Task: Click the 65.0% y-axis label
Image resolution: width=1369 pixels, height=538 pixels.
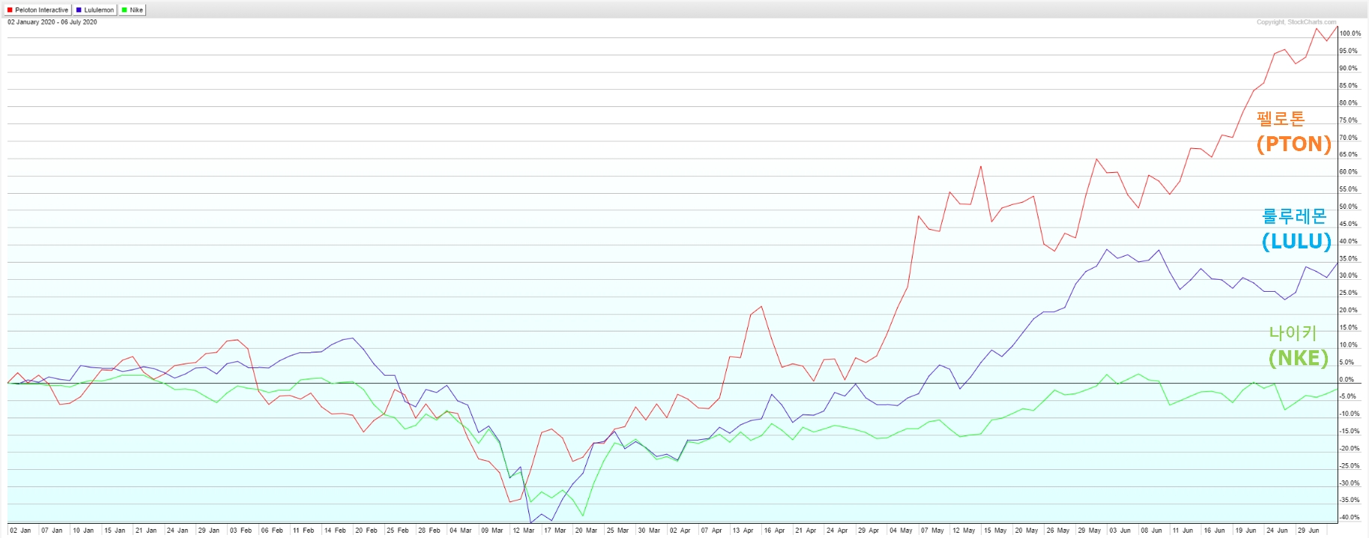Action: 1349,154
